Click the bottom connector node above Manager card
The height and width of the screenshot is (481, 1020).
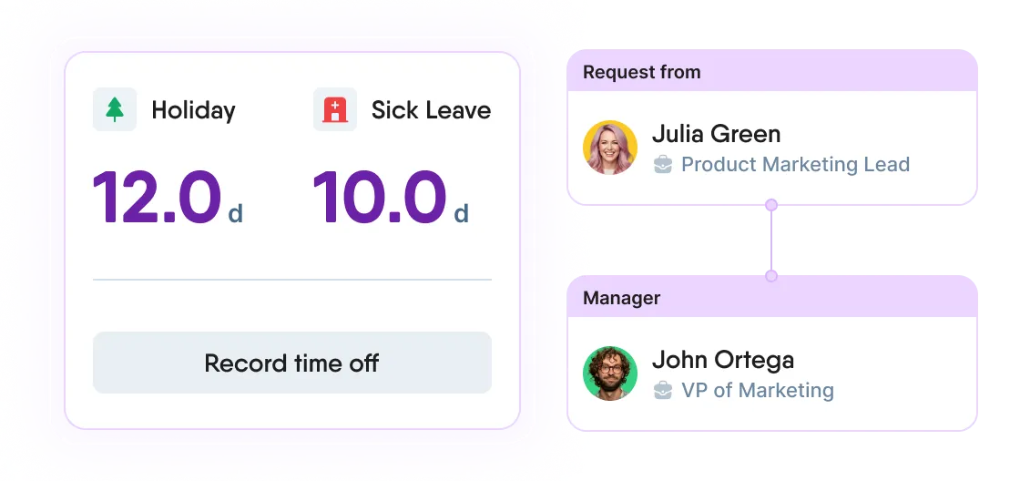(771, 275)
